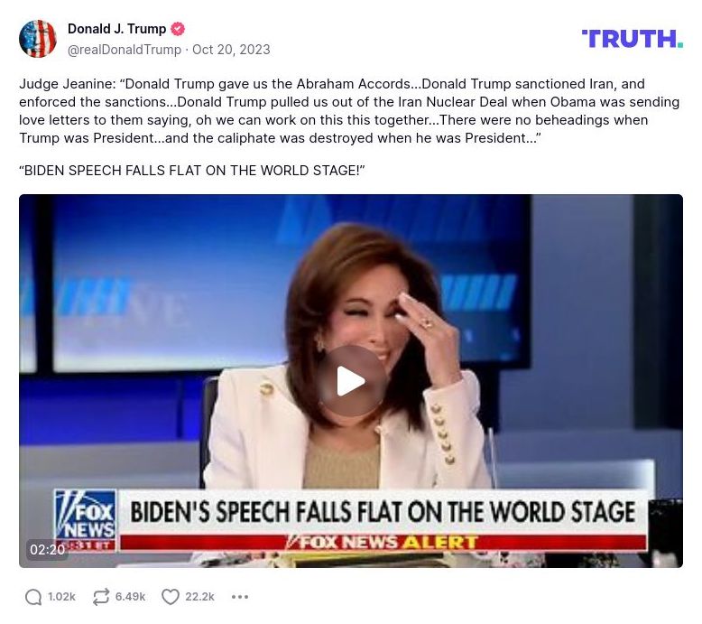Click the 02:20 video duration badge
Viewport: 702px width, 624px height.
(48, 549)
